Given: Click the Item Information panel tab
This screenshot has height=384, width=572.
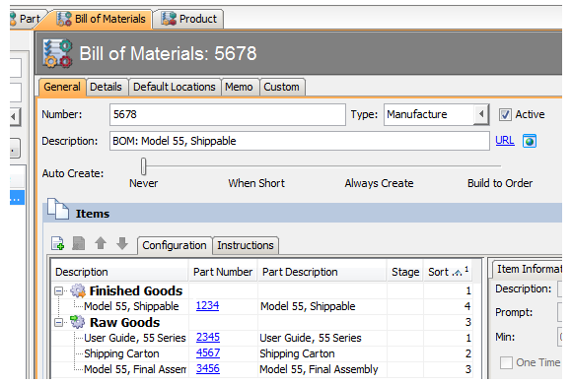Looking at the screenshot, I should [528, 269].
